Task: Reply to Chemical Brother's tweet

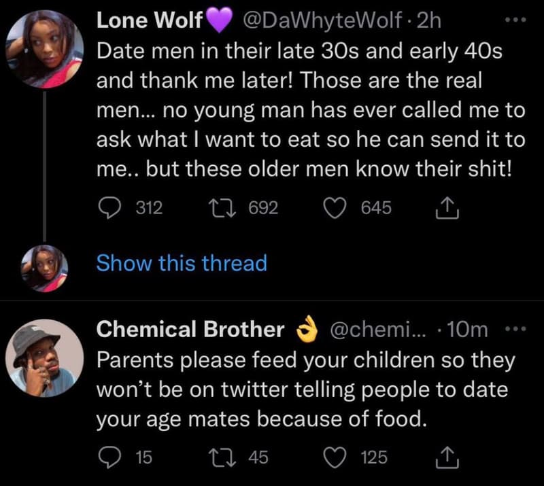Action: pos(108,457)
